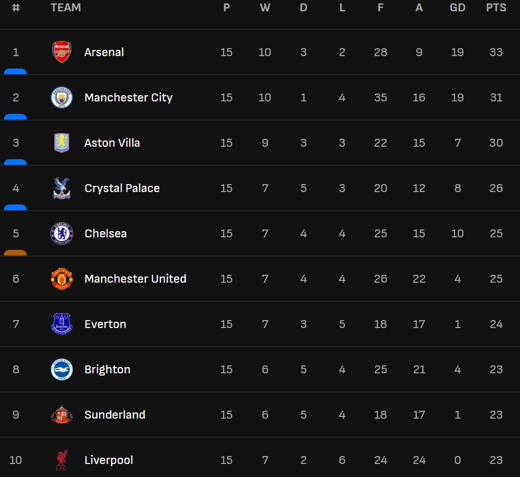Click the Crystal Palace team name

[122, 188]
